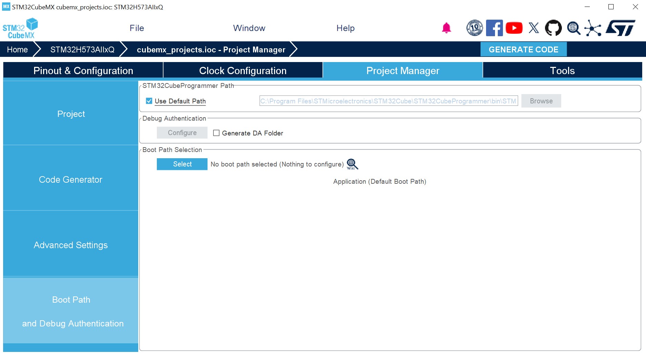Open the YouTube channel icon

[x=514, y=28]
